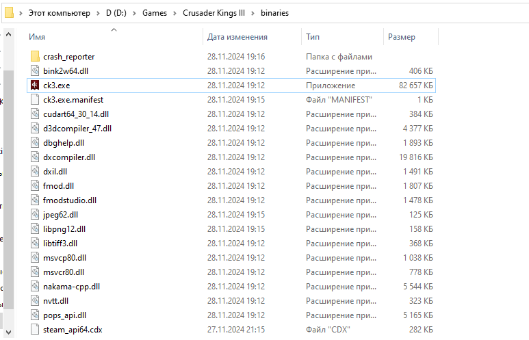Click the Папка с файлами type cell
This screenshot has height=340, width=529.
(339, 57)
